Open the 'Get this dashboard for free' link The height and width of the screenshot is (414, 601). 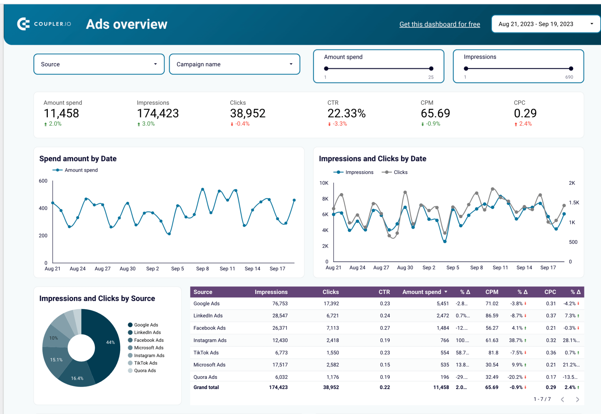(x=440, y=24)
